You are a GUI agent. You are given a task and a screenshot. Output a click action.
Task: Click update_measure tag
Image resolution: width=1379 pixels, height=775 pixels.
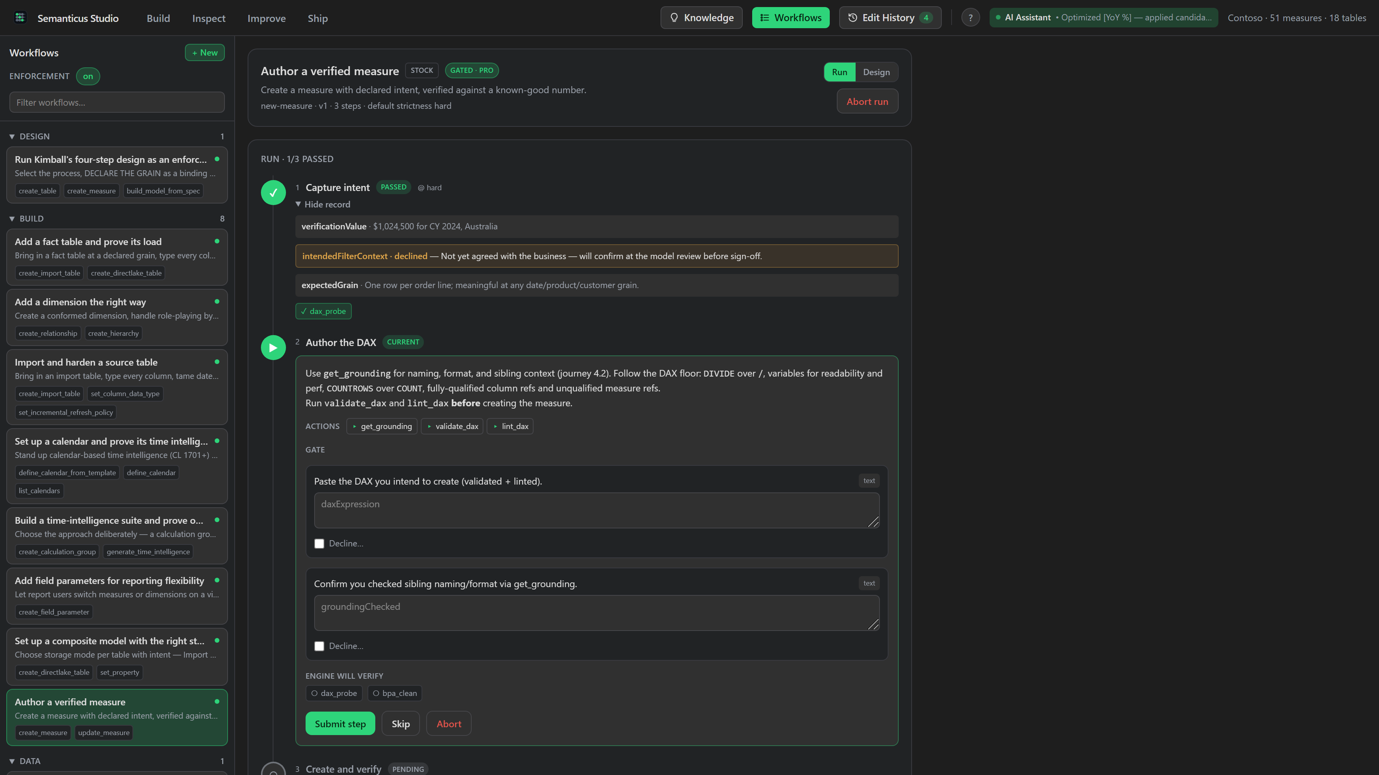coord(104,733)
